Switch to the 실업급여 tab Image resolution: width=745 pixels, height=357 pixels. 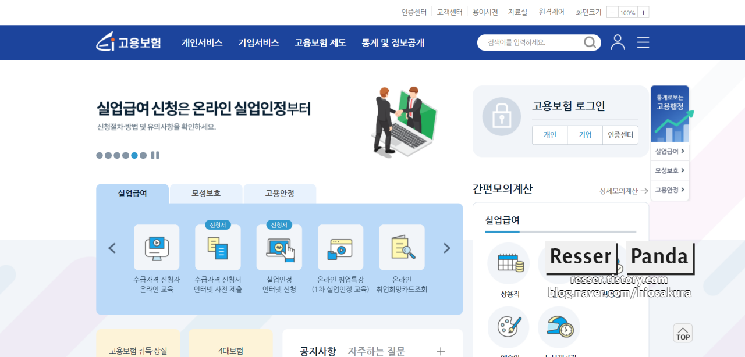coord(133,194)
